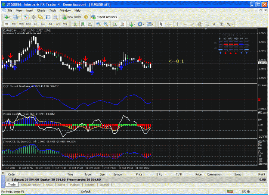Sort trades by Profit column header
Viewport: 269px width, 195px height.
[262, 174]
